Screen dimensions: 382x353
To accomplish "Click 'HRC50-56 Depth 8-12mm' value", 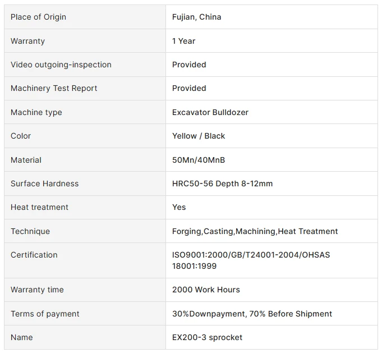I will pos(222,184).
